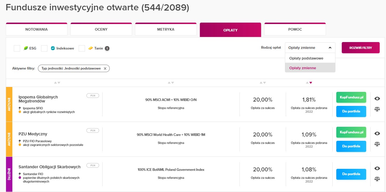
Task: Click the Rozwiń filtry button
Action: coord(361,48)
